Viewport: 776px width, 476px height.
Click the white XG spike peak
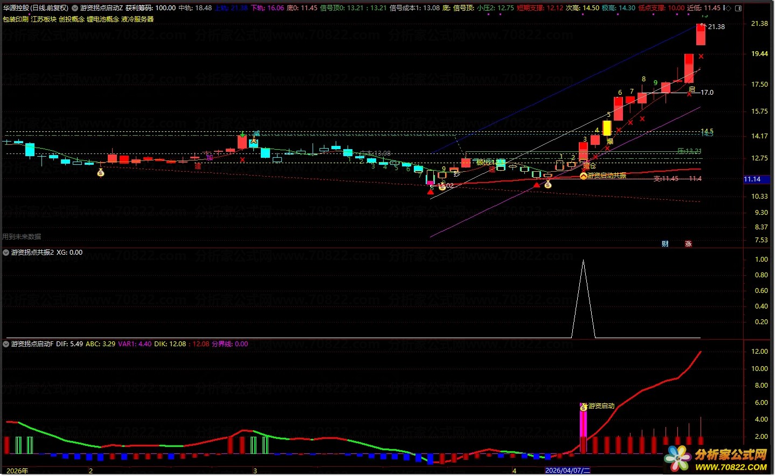[x=583, y=261]
